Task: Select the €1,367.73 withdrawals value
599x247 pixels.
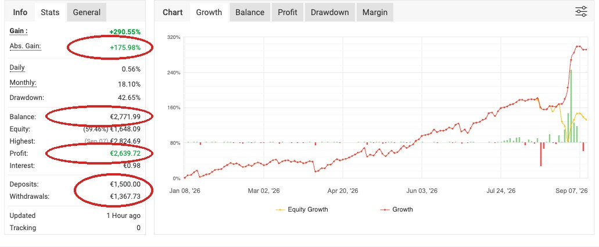Action: (125, 196)
